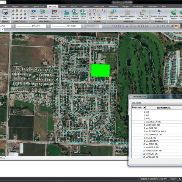Select the ABERDEEN RD row

[x=157, y=122]
